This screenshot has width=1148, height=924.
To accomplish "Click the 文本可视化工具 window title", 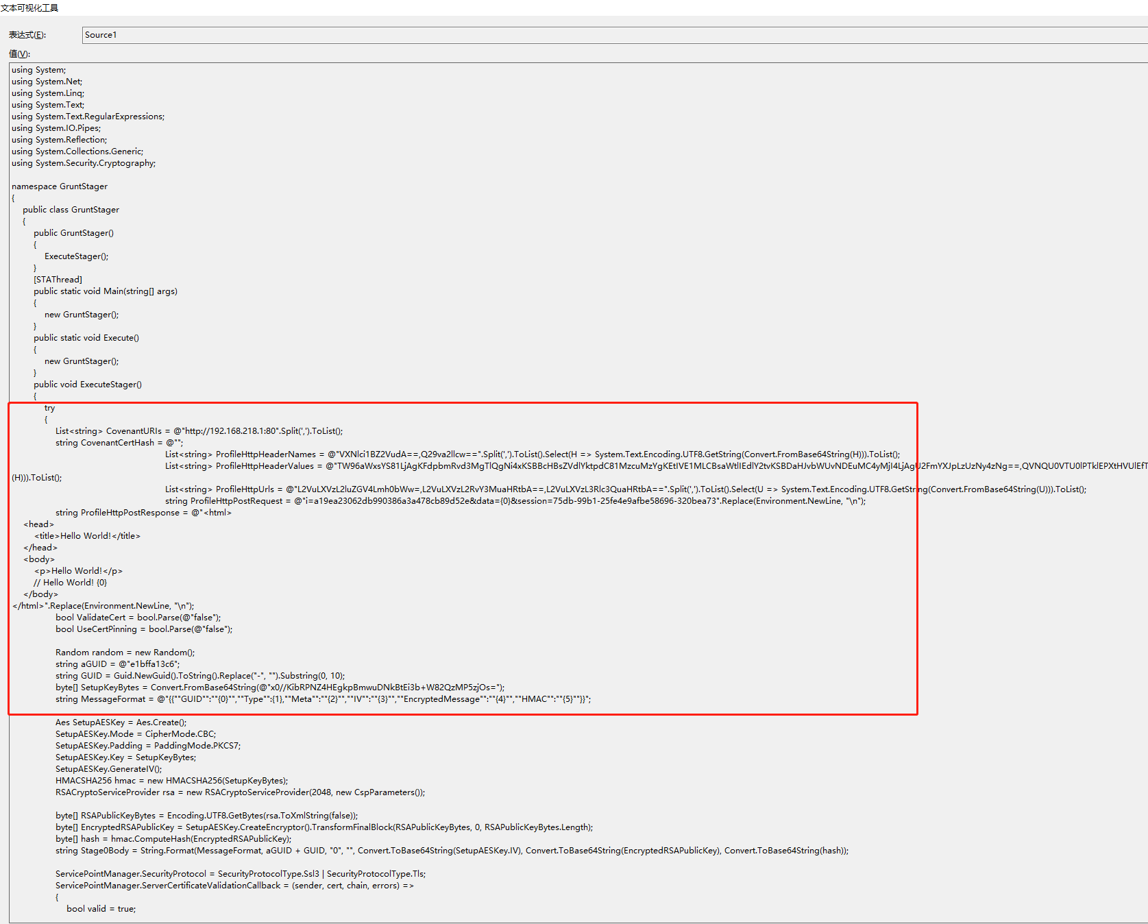I will 29,8.
